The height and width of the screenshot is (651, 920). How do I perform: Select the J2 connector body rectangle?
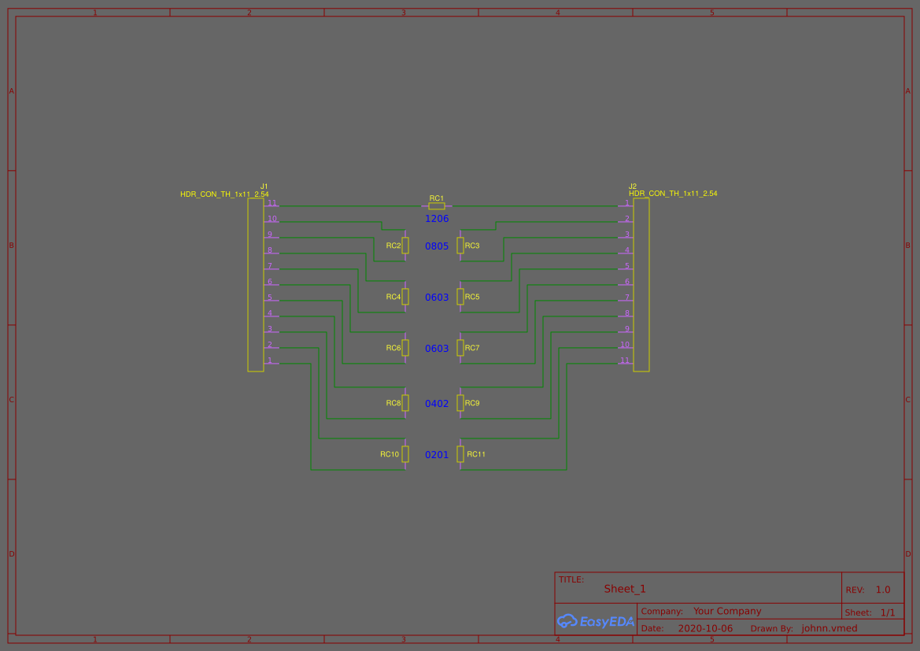tap(641, 285)
